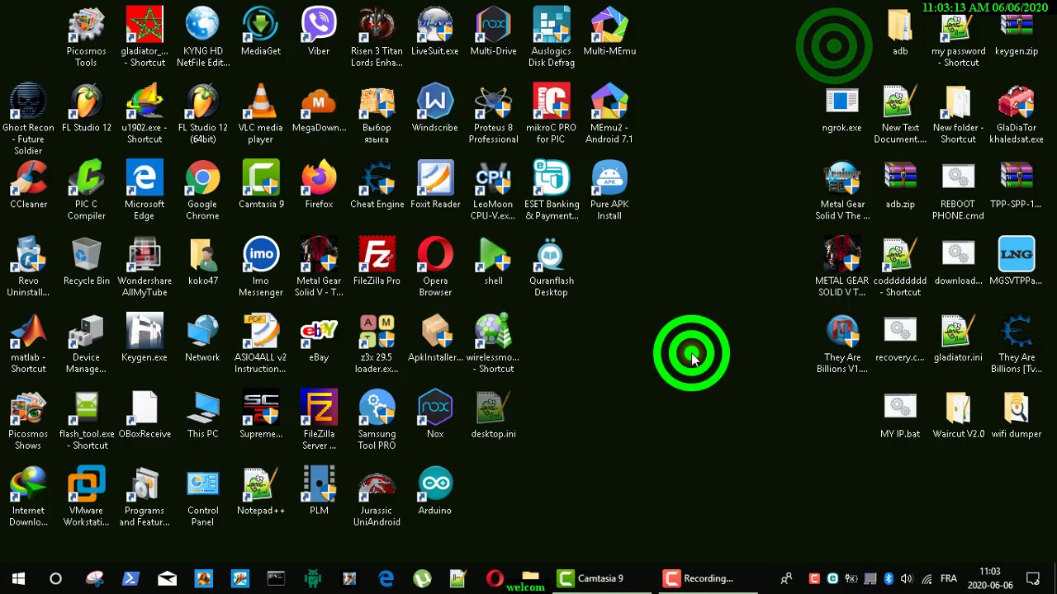This screenshot has width=1057, height=594.
Task: Open Auslogics Disk Defrag icon
Action: pyautogui.click(x=551, y=37)
